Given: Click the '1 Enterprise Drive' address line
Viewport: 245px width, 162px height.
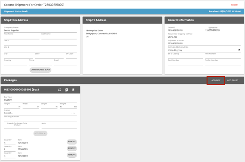Looking at the screenshot, I should pyautogui.click(x=94, y=31).
